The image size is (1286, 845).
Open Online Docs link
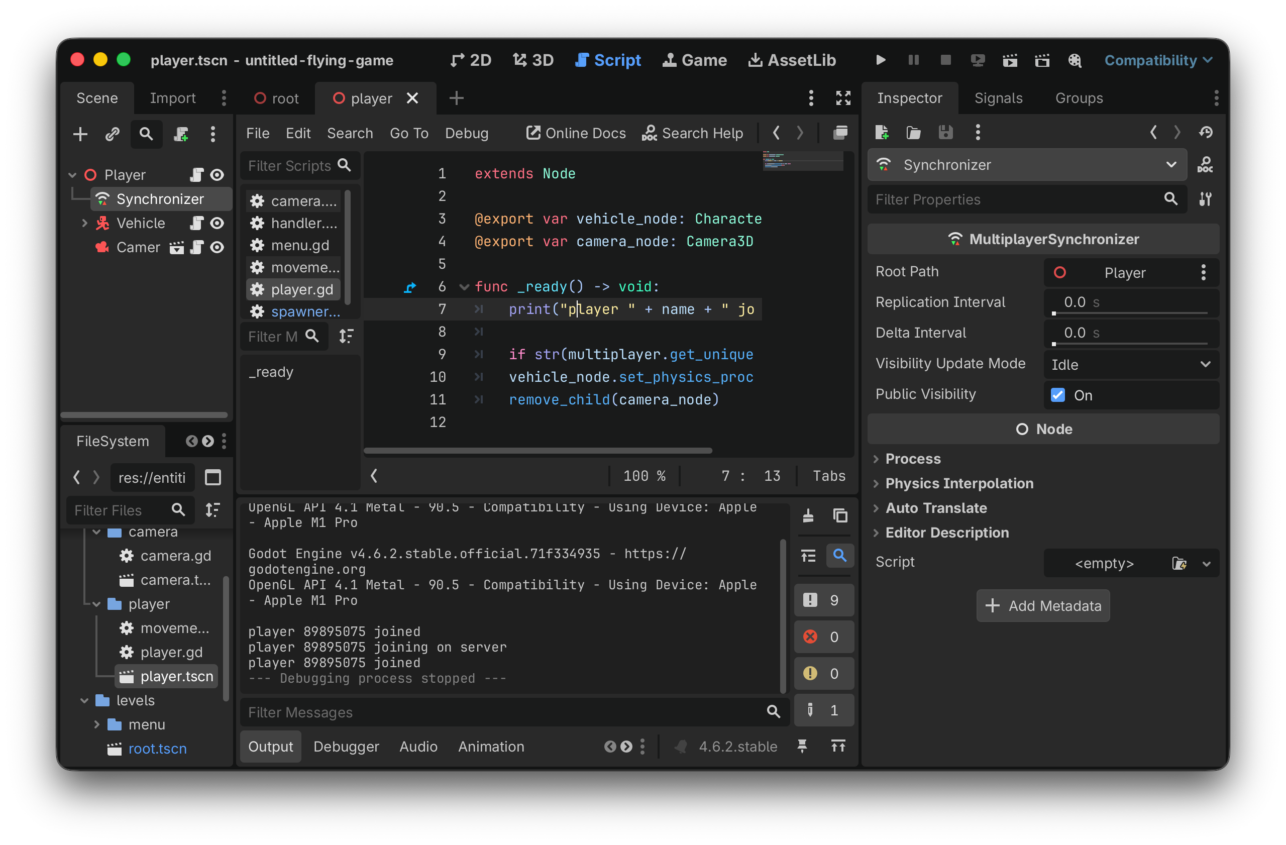click(x=576, y=133)
